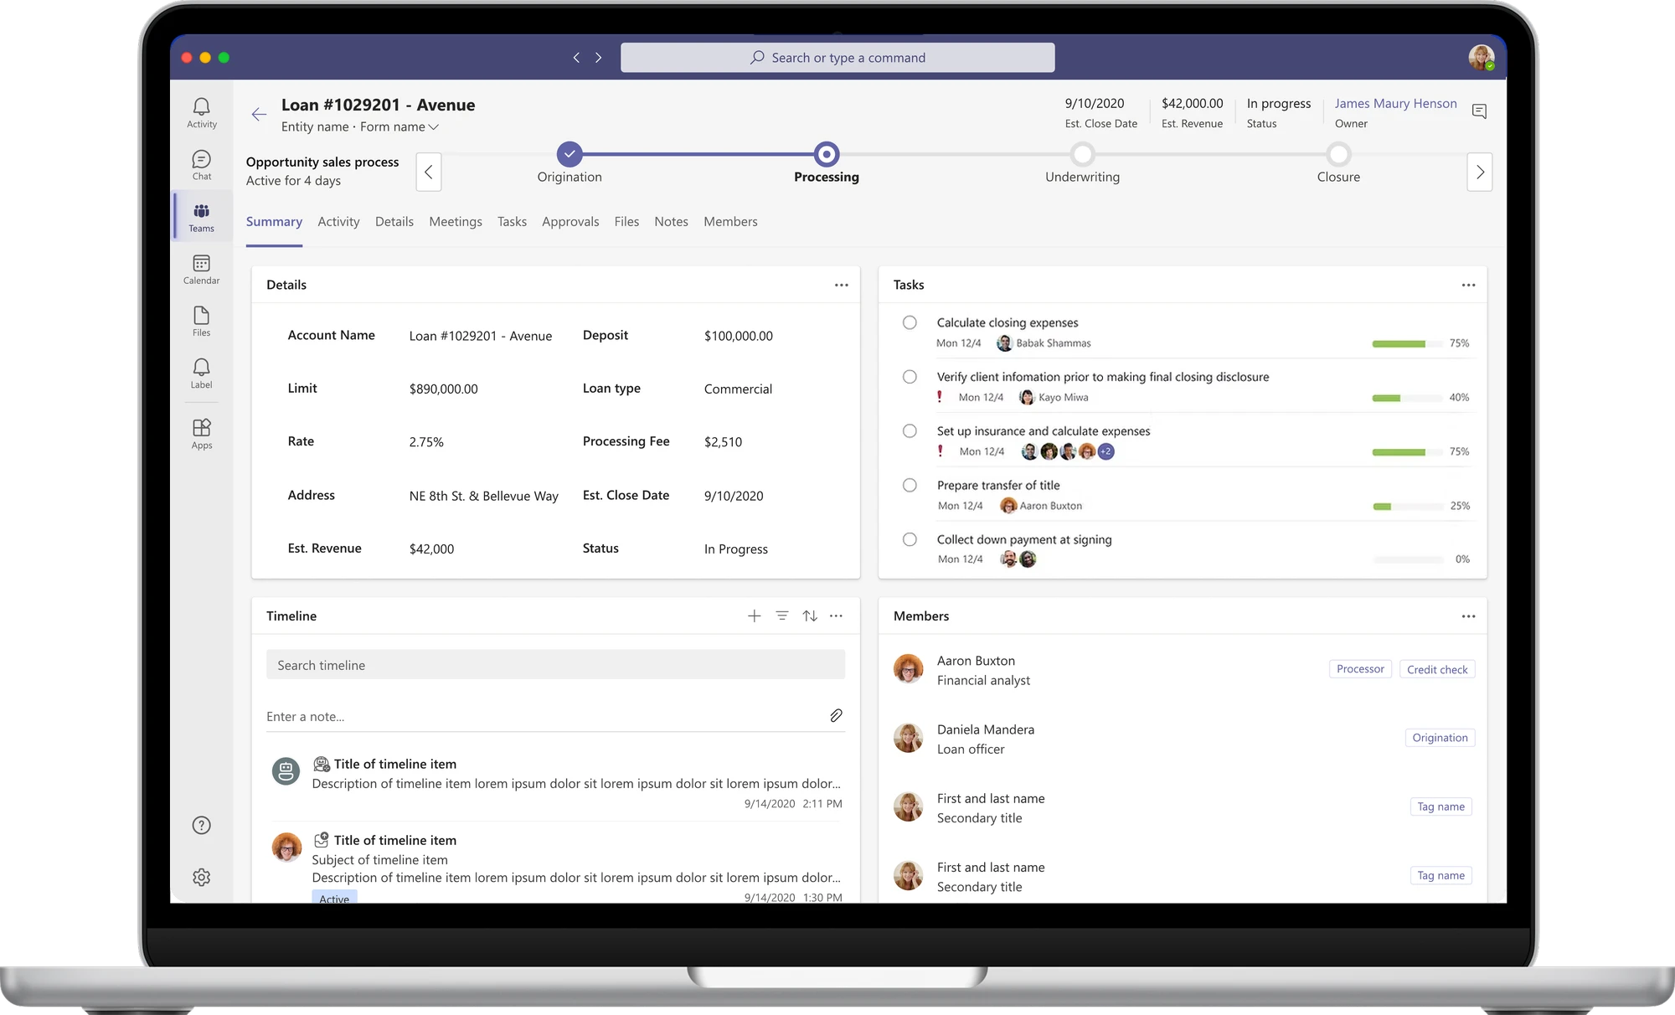Screen dimensions: 1675x1015
Task: Open Chat in the left sidebar
Action: (201, 165)
